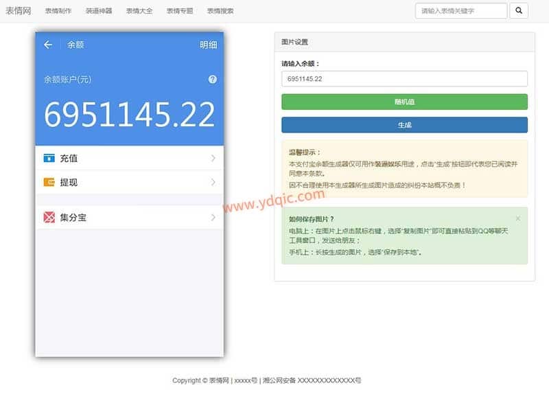Click the 请输入余额 amount input field
549x403 pixels.
404,79
